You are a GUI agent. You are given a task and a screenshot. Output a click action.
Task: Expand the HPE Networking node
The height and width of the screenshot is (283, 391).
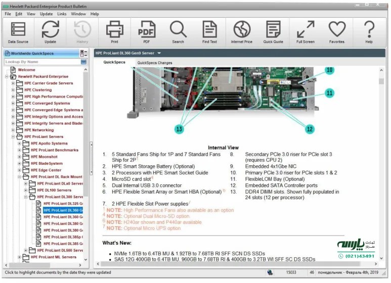tap(13, 130)
